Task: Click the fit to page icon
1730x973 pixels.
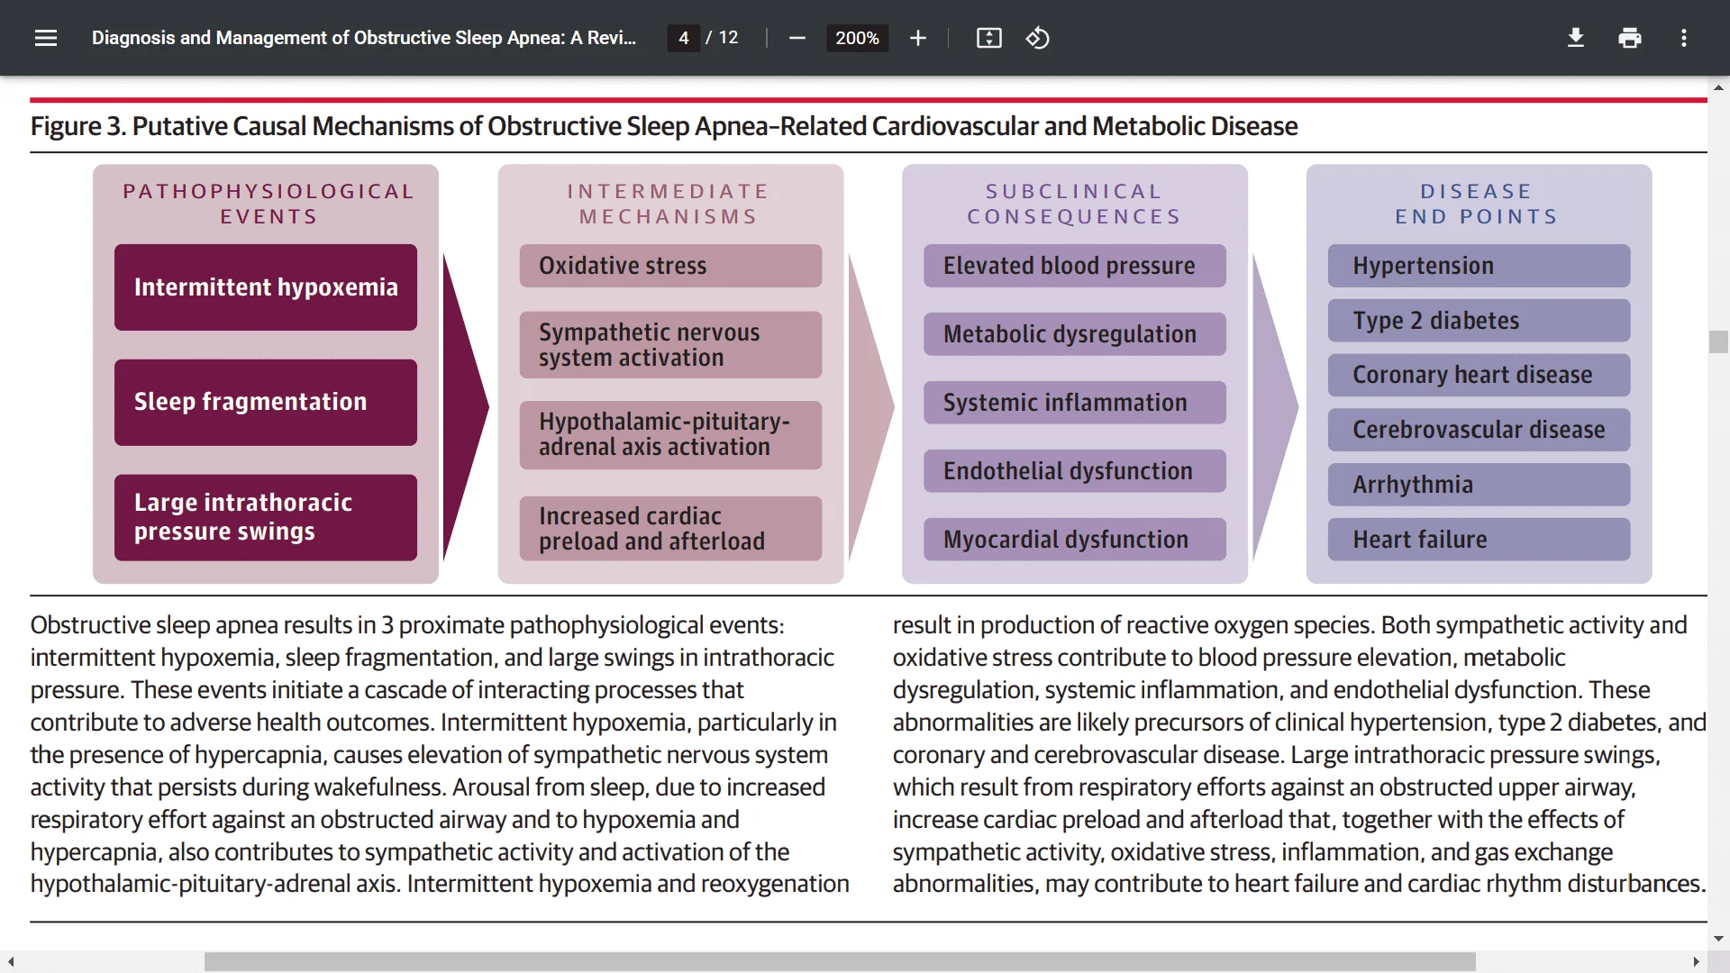Action: [988, 38]
